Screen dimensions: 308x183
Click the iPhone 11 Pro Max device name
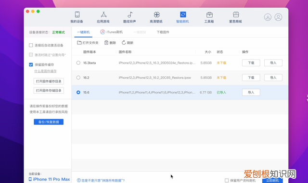pyautogui.click(x=51, y=179)
